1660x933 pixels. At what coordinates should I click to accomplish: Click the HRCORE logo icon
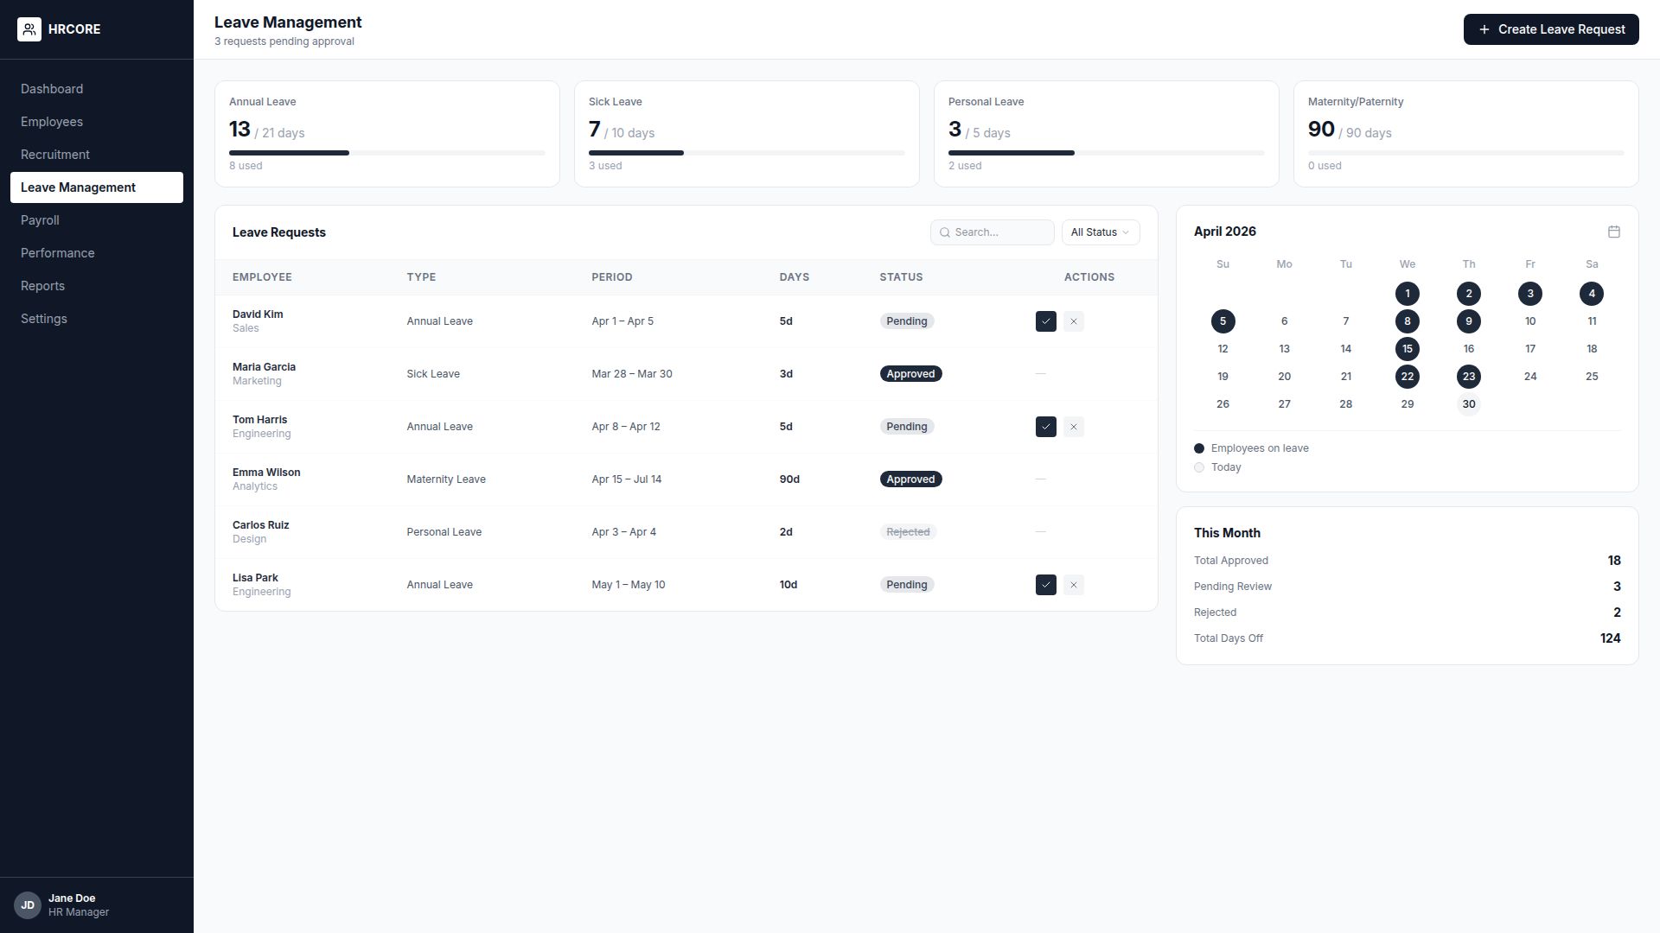click(29, 29)
